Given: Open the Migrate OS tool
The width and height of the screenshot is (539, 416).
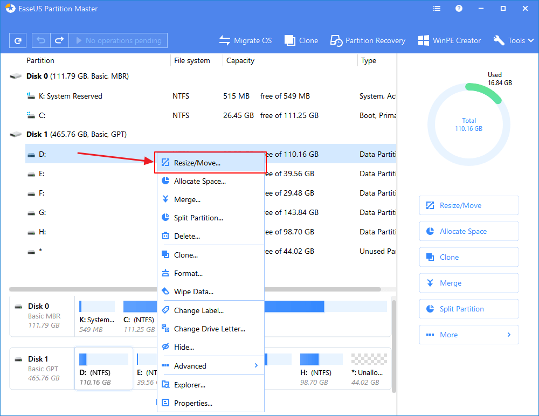Looking at the screenshot, I should point(245,40).
